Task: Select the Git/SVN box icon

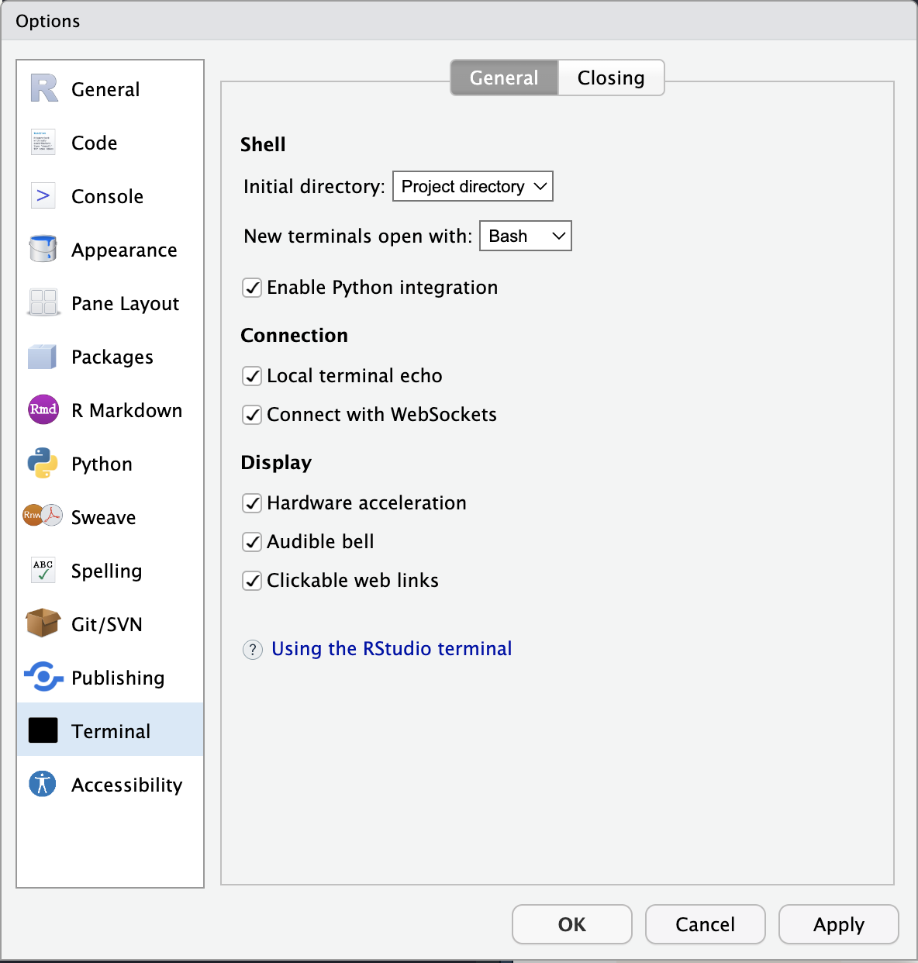Action: 43,624
